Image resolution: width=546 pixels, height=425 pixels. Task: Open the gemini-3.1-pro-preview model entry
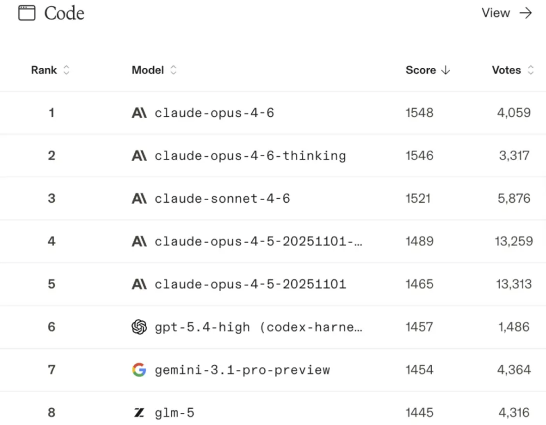[242, 370]
